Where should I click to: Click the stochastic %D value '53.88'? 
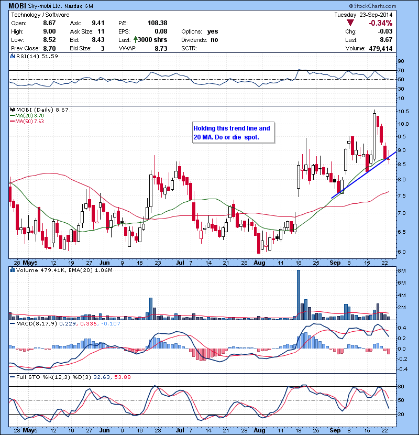(122, 377)
